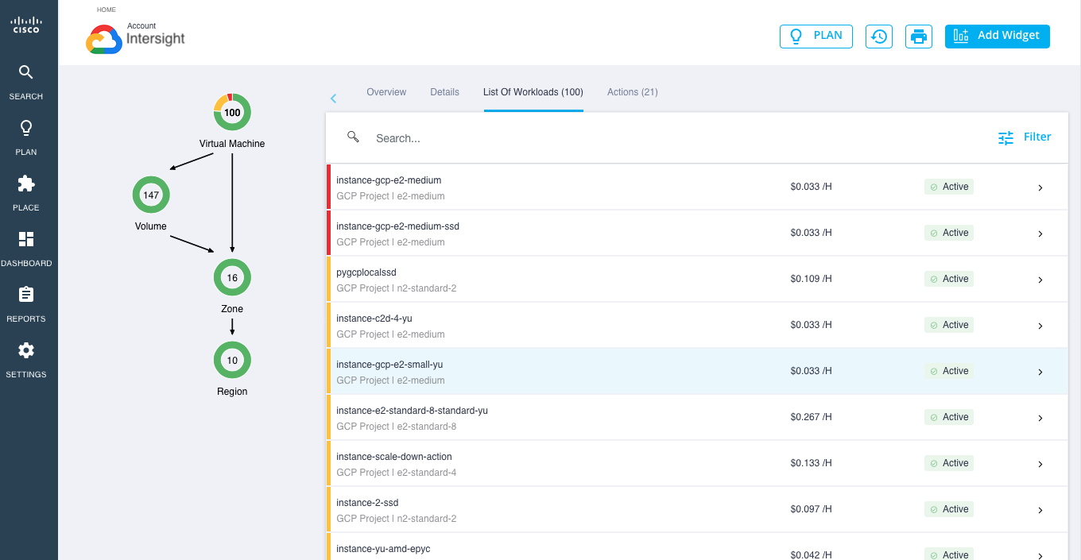Viewport: 1081px width, 560px height.
Task: Open the Actions (21) tab
Action: (632, 92)
